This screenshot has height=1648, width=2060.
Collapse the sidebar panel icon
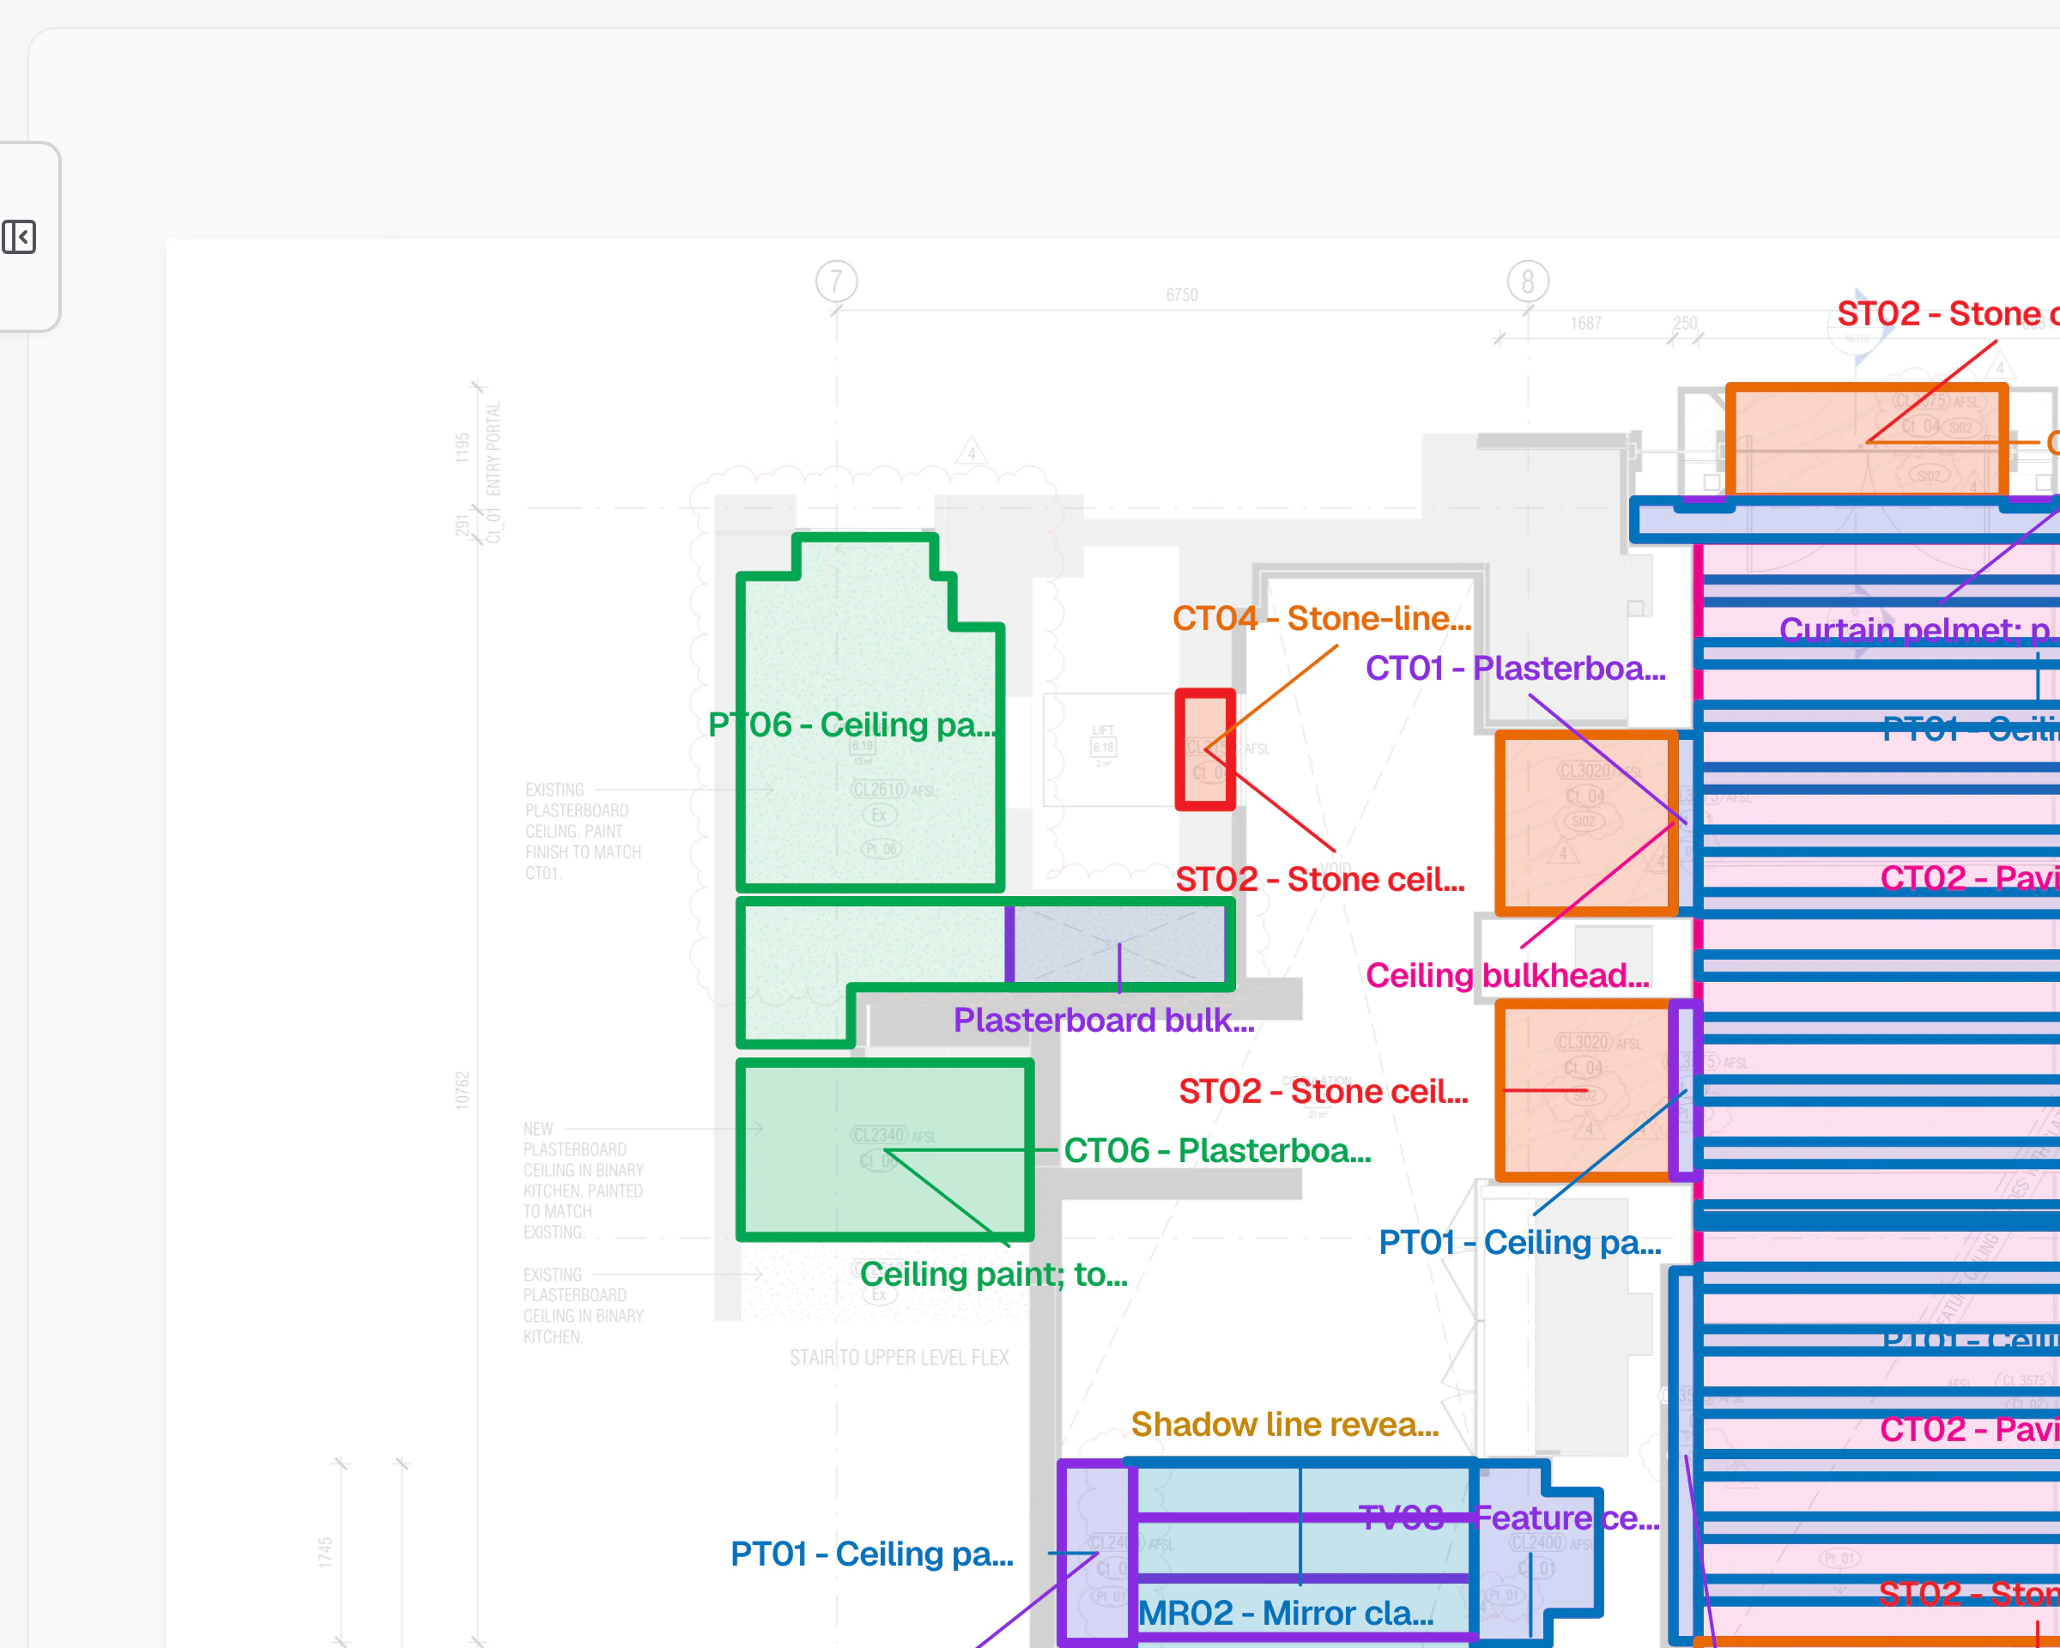point(19,237)
